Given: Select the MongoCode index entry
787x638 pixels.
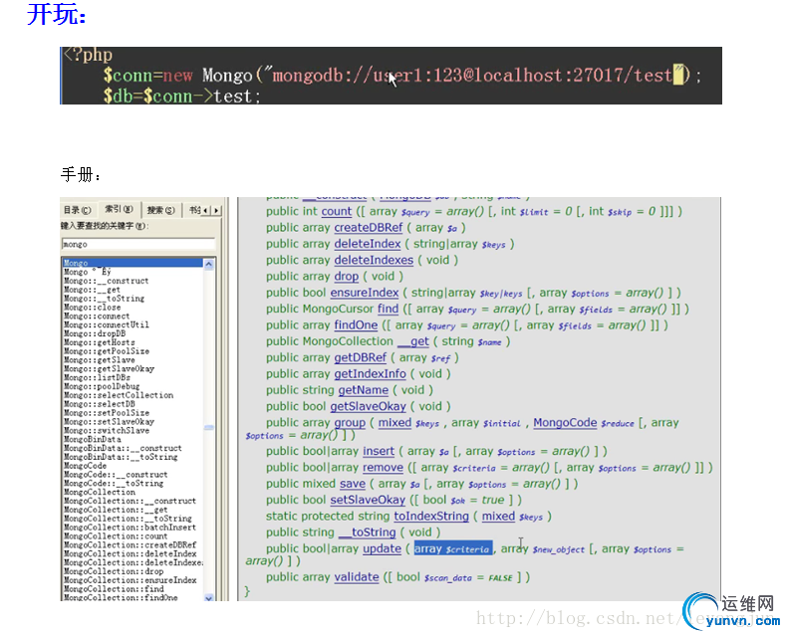Looking at the screenshot, I should pos(86,466).
